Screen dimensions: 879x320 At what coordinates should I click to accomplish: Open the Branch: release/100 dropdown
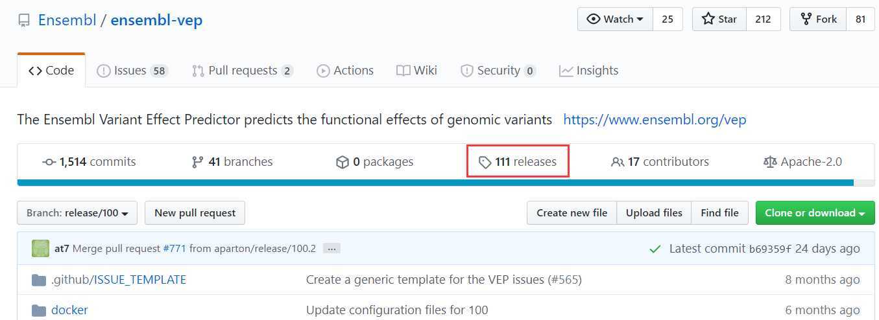(x=77, y=213)
